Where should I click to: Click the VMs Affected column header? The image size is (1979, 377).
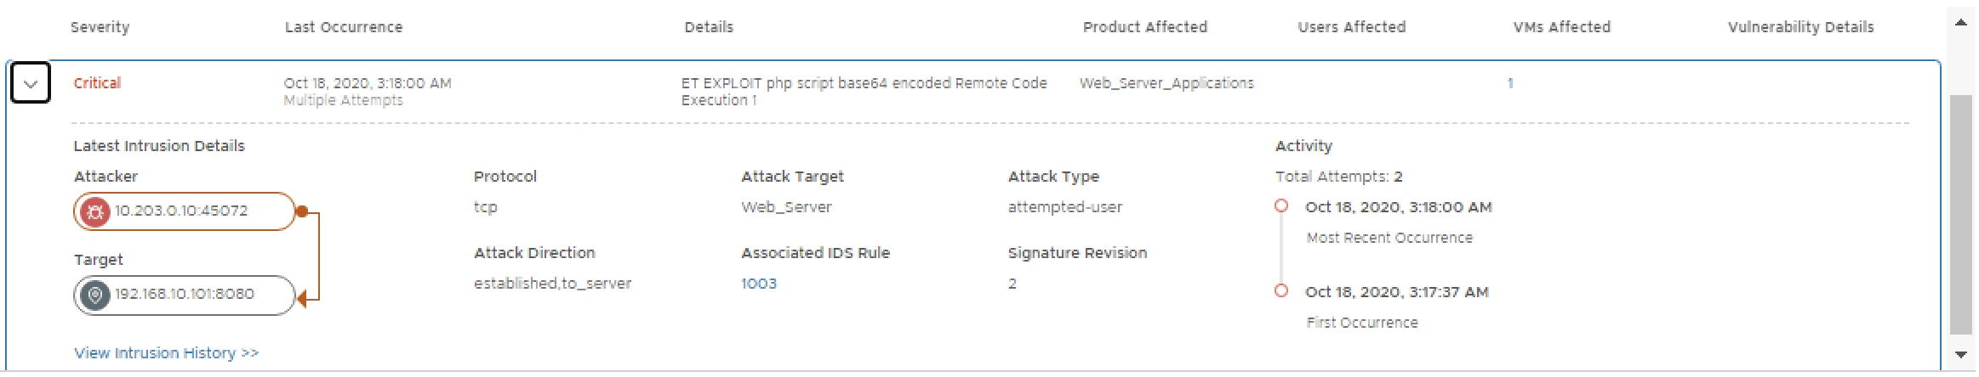pos(1561,27)
